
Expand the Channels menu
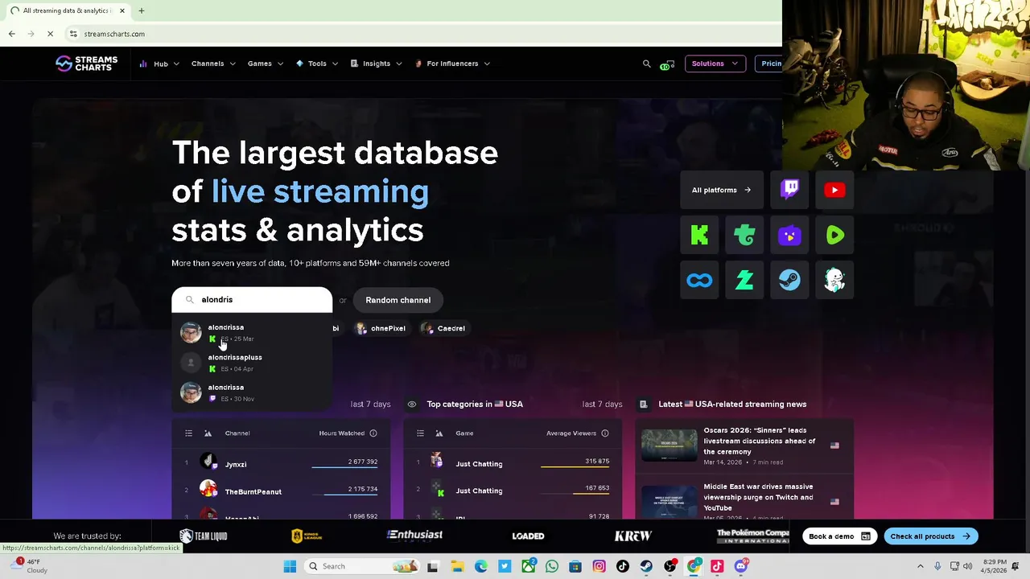pos(213,64)
